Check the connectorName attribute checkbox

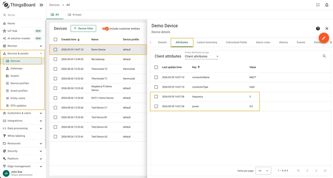pyautogui.click(x=156, y=77)
